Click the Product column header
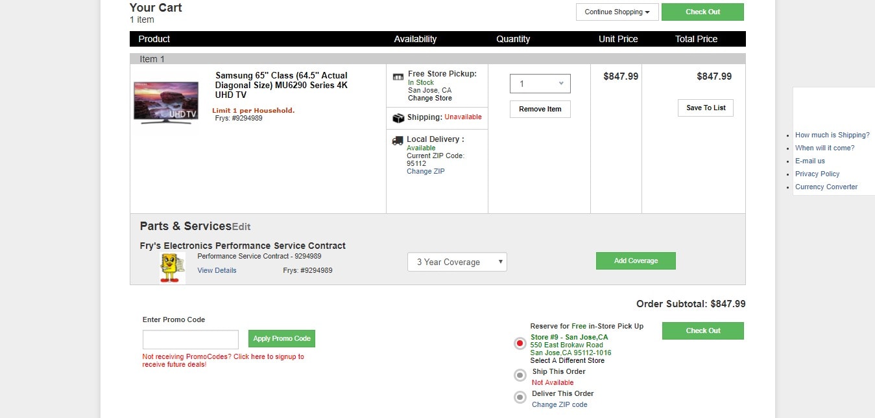 coord(154,39)
